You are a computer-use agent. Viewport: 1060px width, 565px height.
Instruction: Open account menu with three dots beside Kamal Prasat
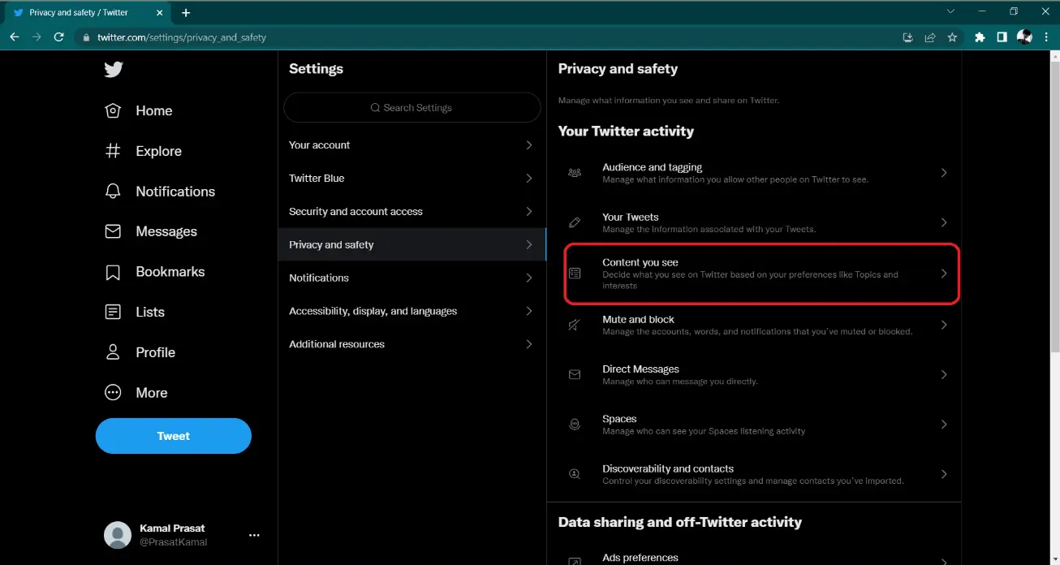point(254,535)
